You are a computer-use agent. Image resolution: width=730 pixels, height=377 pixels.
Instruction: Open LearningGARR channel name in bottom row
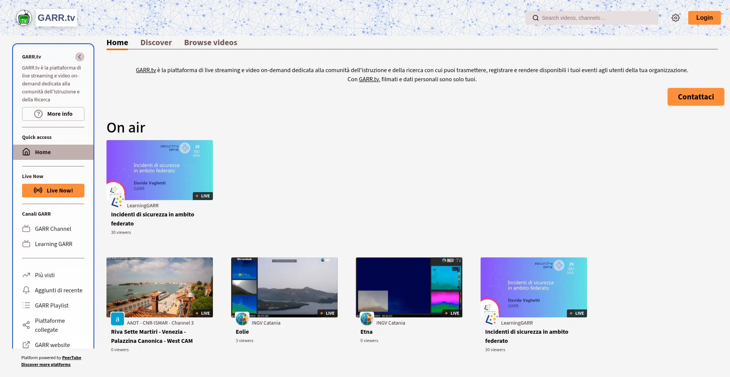517,323
